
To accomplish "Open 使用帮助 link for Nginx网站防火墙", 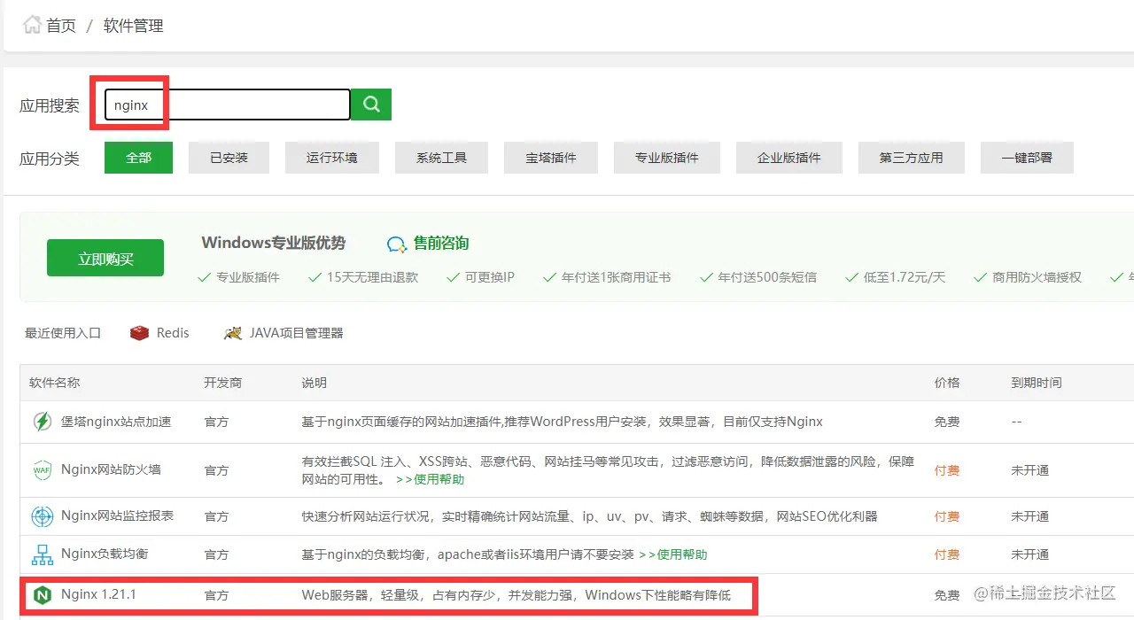I will coord(430,479).
